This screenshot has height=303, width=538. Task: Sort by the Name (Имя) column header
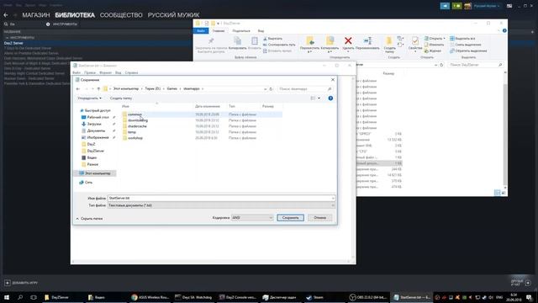point(125,107)
